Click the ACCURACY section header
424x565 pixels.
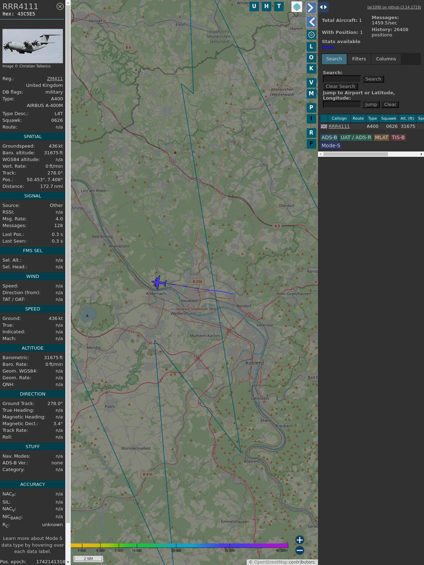click(33, 484)
